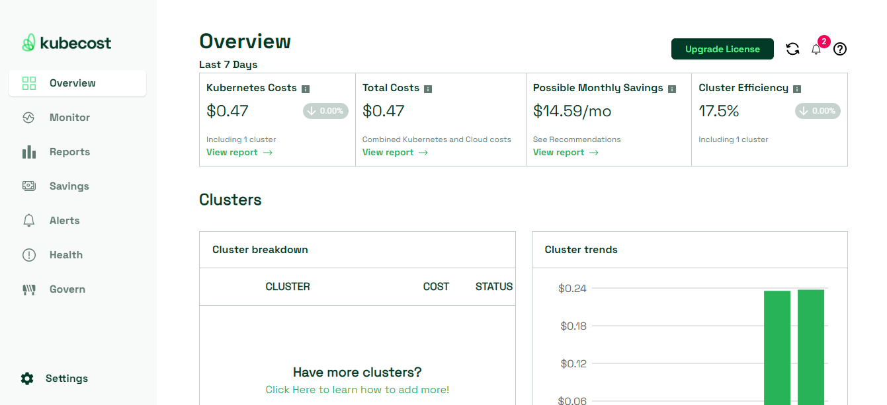Open help using the question mark icon
The width and height of the screenshot is (887, 405).
tap(839, 49)
